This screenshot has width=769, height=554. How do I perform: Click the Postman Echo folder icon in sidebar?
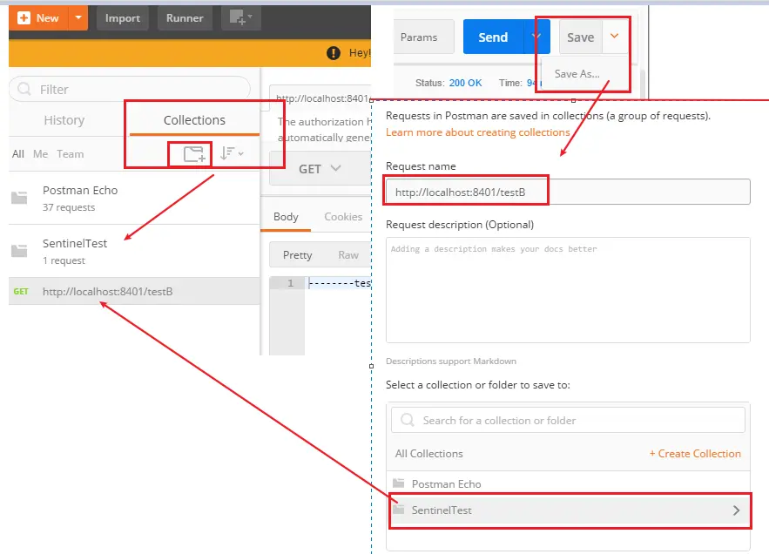point(19,198)
